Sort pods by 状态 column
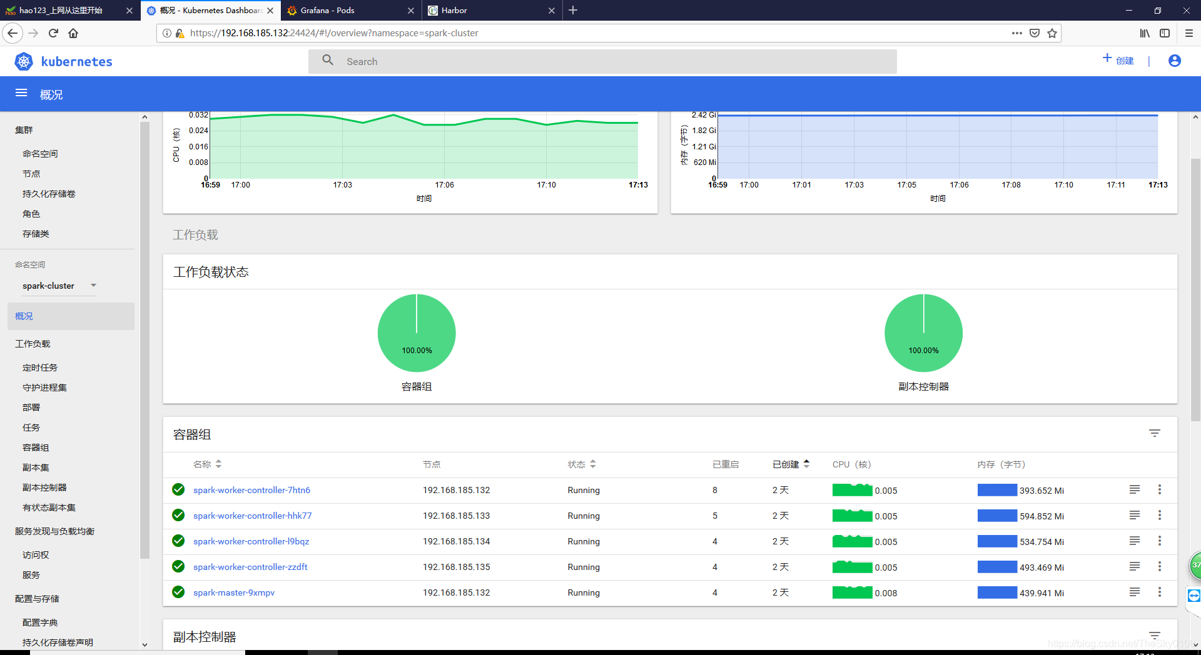Viewport: 1201px width, 655px height. point(582,464)
